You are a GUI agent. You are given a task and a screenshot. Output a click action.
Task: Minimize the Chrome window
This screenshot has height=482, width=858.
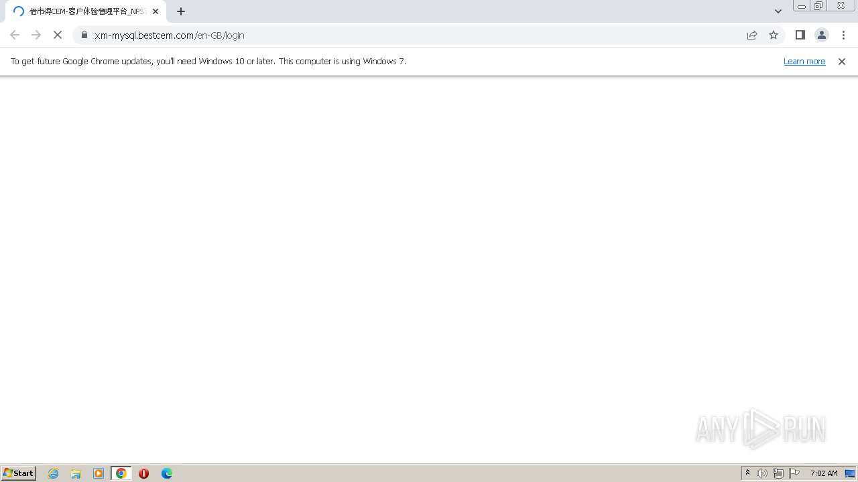pyautogui.click(x=801, y=6)
